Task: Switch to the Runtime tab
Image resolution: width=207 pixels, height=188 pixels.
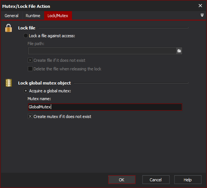Action: 33,16
